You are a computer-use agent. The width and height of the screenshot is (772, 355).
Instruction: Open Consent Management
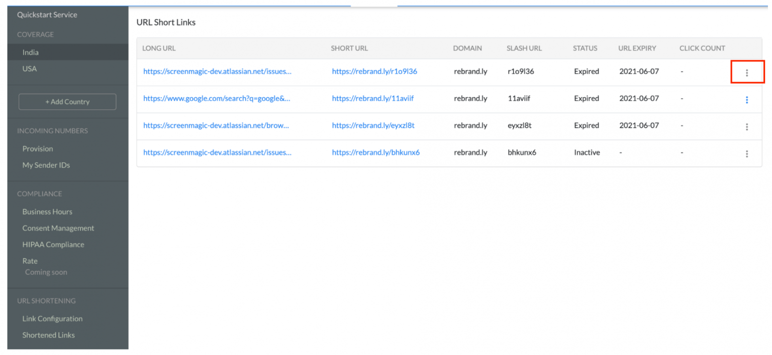tap(58, 228)
